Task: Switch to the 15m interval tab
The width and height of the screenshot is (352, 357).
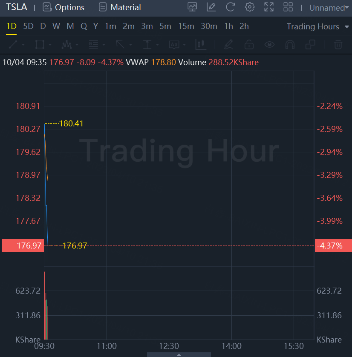Action: 186,26
